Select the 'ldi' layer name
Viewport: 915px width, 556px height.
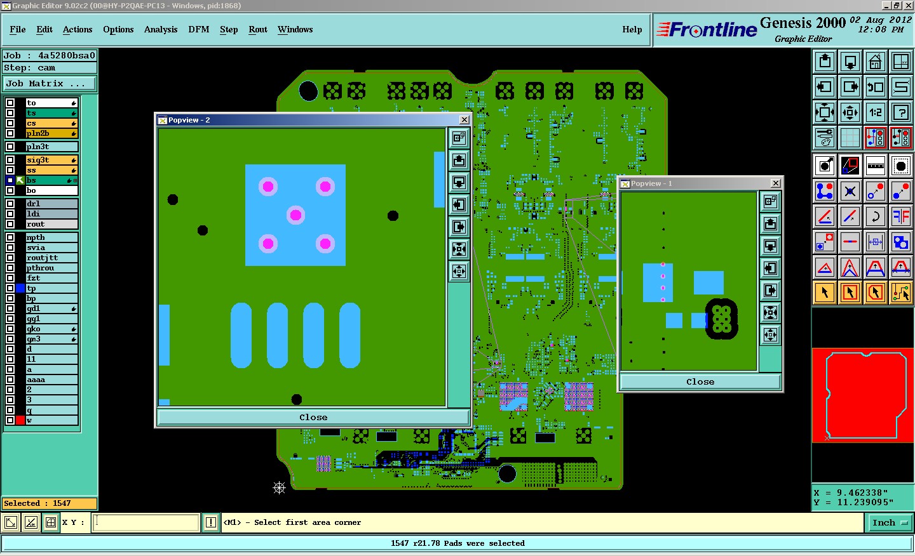click(x=51, y=214)
